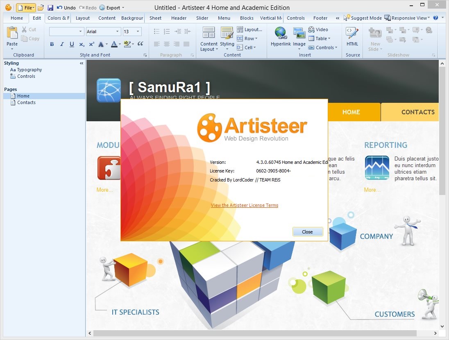Click the numbered list icon

tap(167, 31)
